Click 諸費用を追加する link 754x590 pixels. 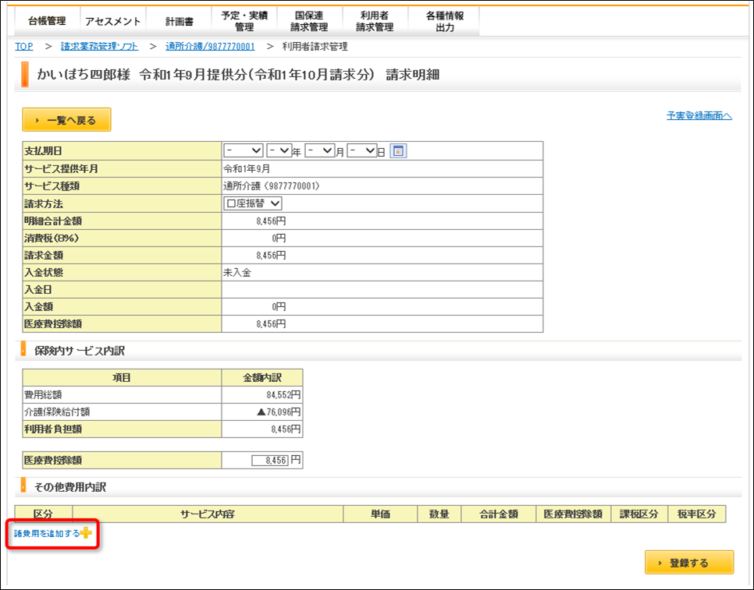click(x=47, y=533)
